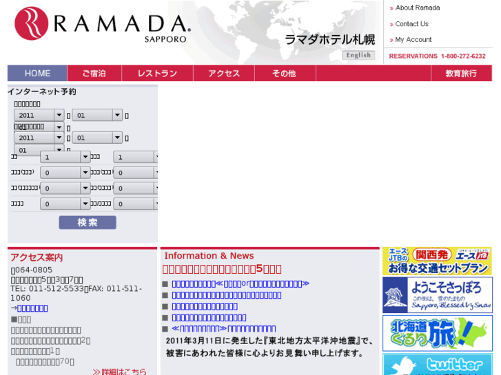The image size is (501, 375).
Task: Open the third blue news link
Action: coord(205,307)
